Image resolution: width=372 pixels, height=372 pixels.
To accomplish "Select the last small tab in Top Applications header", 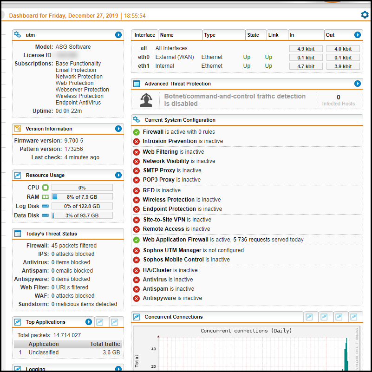I will [x=115, y=322].
